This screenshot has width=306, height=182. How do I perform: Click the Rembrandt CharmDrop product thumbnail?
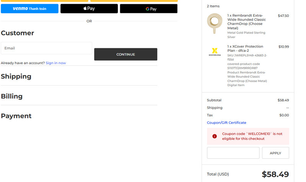point(215,23)
